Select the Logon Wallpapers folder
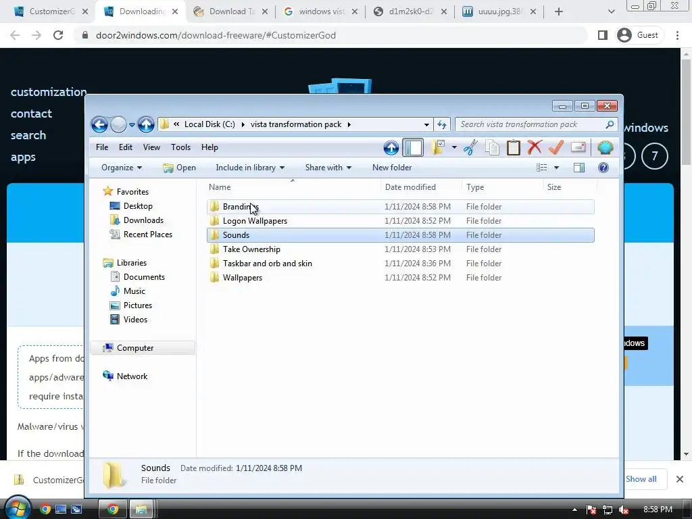This screenshot has width=692, height=519. 400,221
